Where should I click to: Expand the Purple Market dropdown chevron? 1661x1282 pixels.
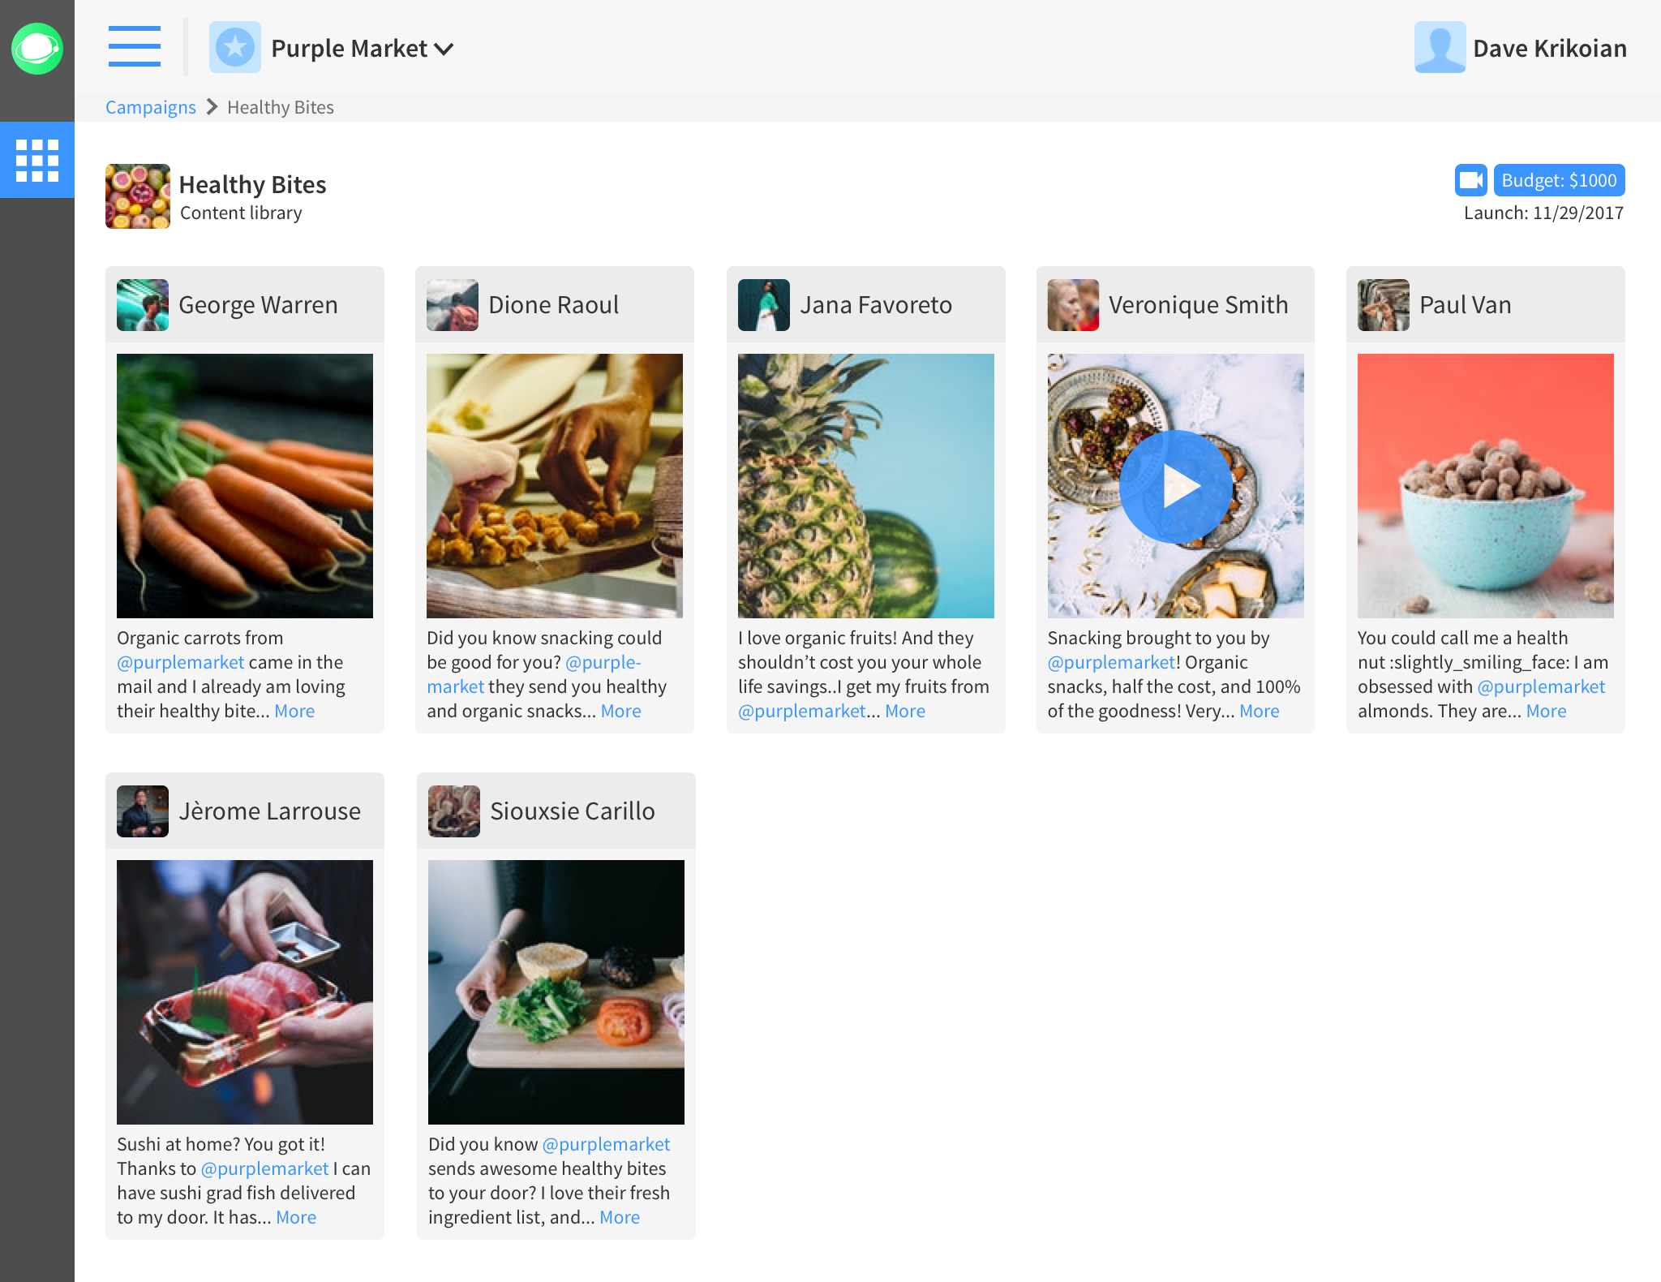(444, 49)
